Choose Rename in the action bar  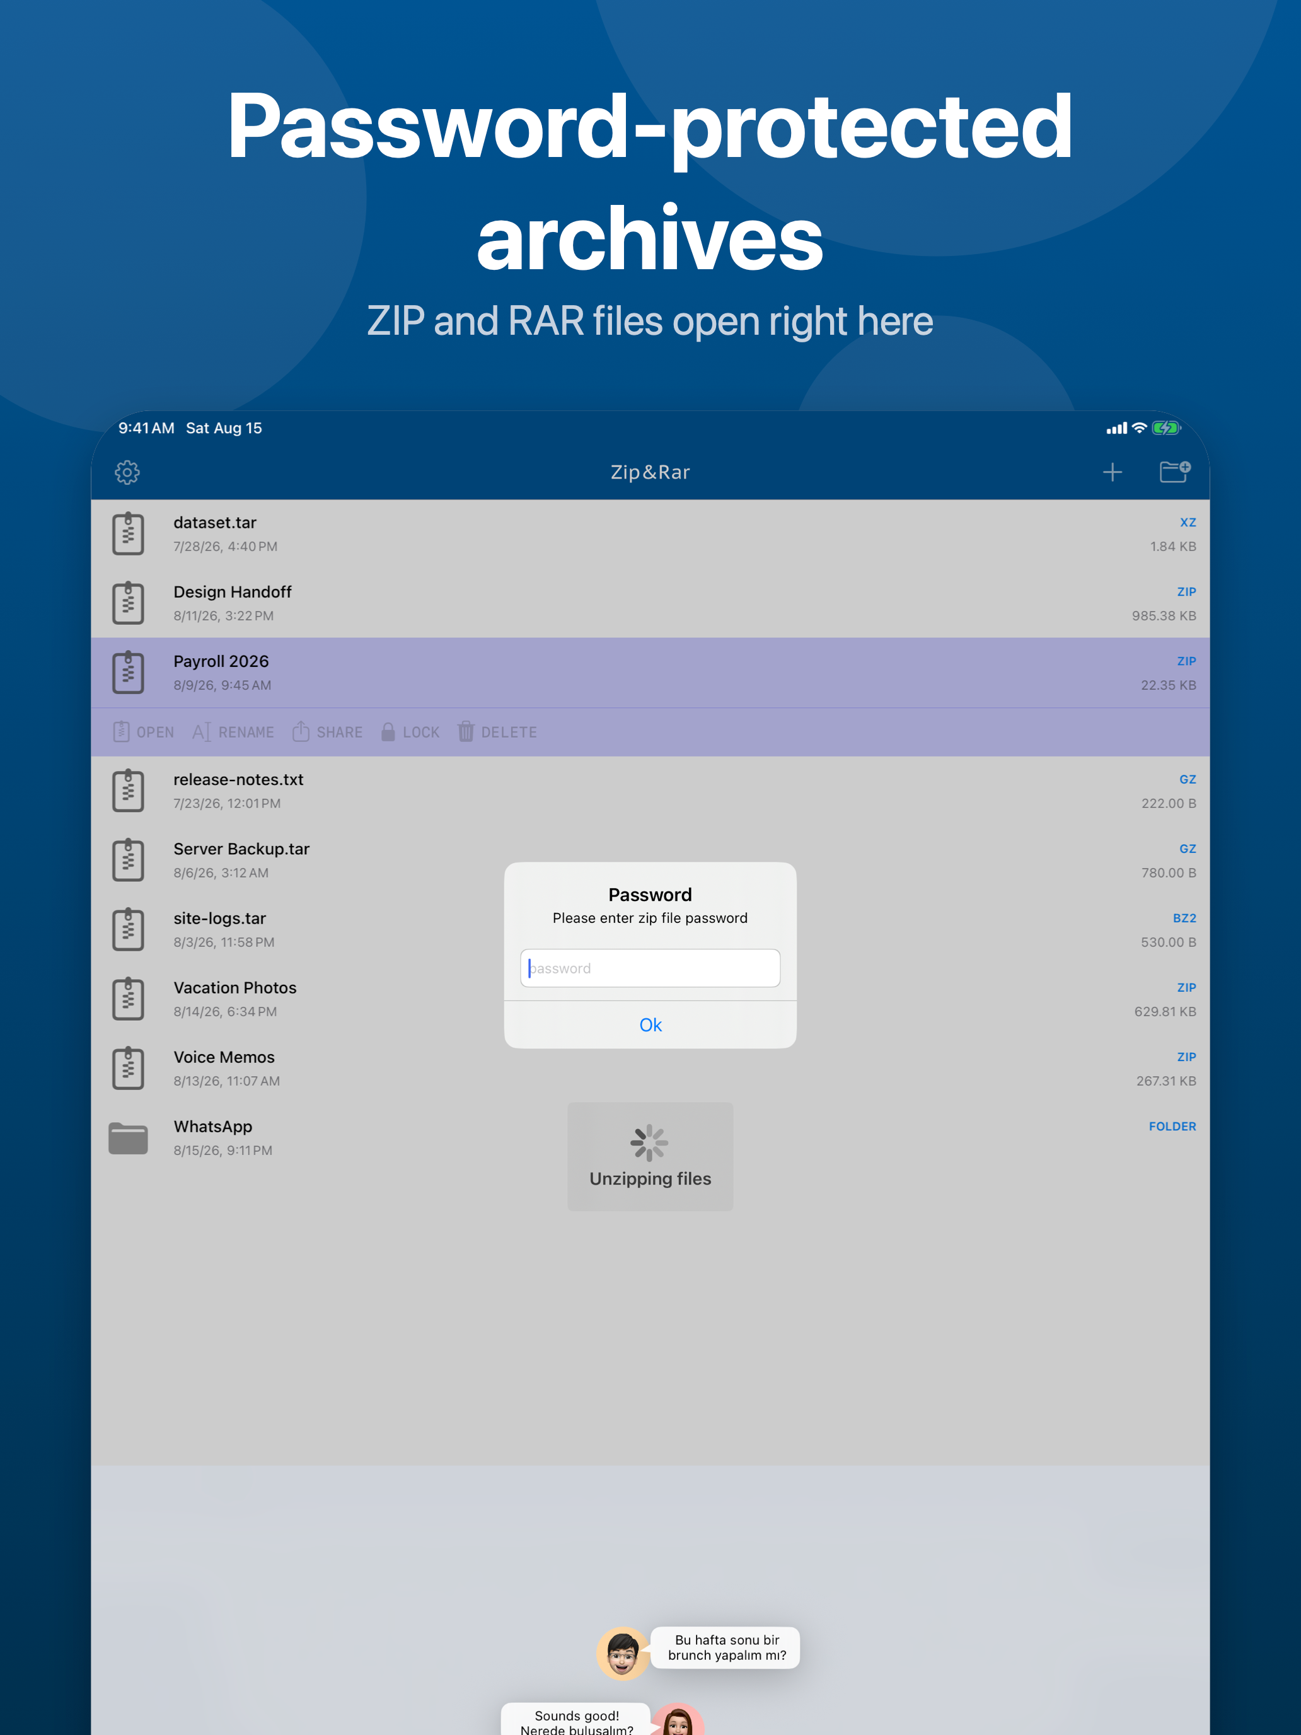pos(233,732)
